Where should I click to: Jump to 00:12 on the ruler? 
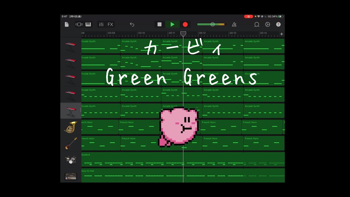[x=202, y=33]
